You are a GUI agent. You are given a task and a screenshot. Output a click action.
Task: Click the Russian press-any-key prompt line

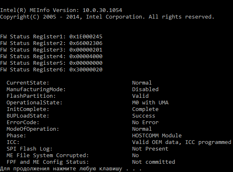click(71, 169)
